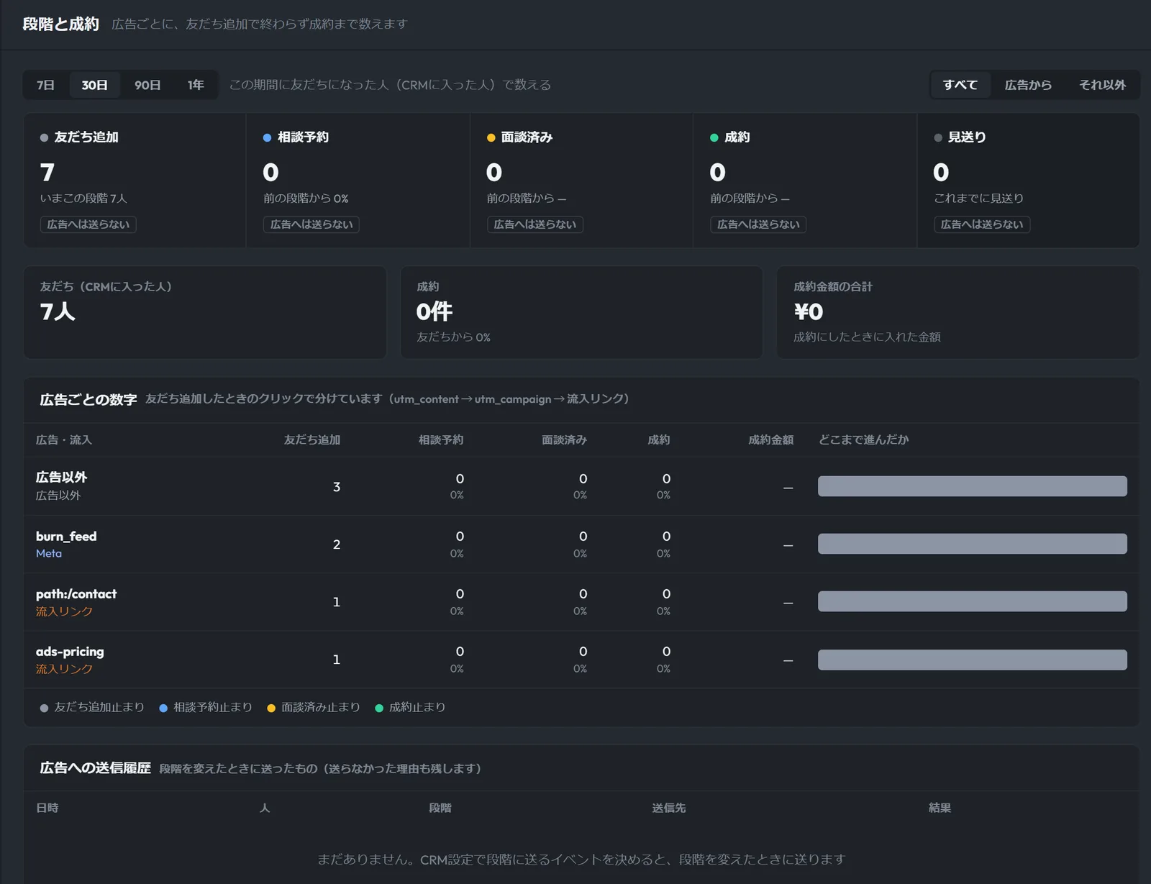Click the 相談予約止まり legend entry
Screen dimensions: 1151x884
[206, 708]
